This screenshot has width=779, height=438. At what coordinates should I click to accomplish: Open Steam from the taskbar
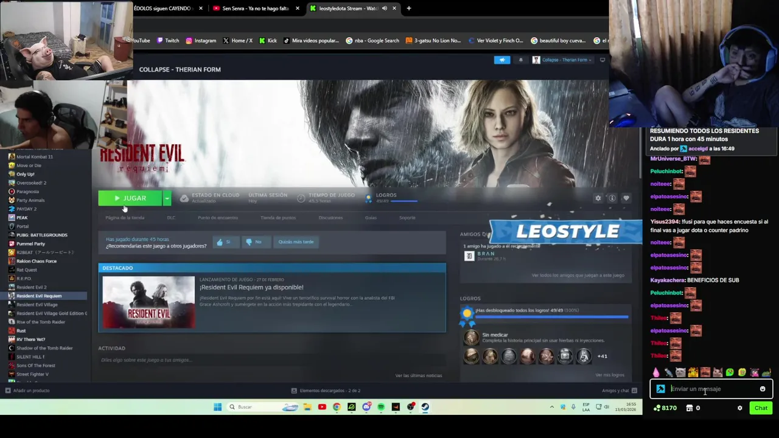[425, 407]
